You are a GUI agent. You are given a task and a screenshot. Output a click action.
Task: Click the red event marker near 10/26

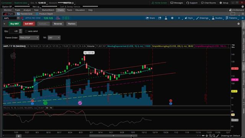coord(171,101)
